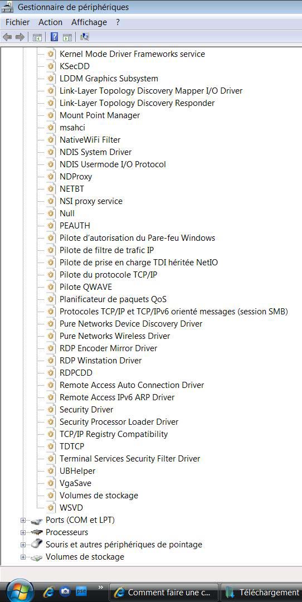Expand the bottom-level Volumes de stockage category

(23, 557)
